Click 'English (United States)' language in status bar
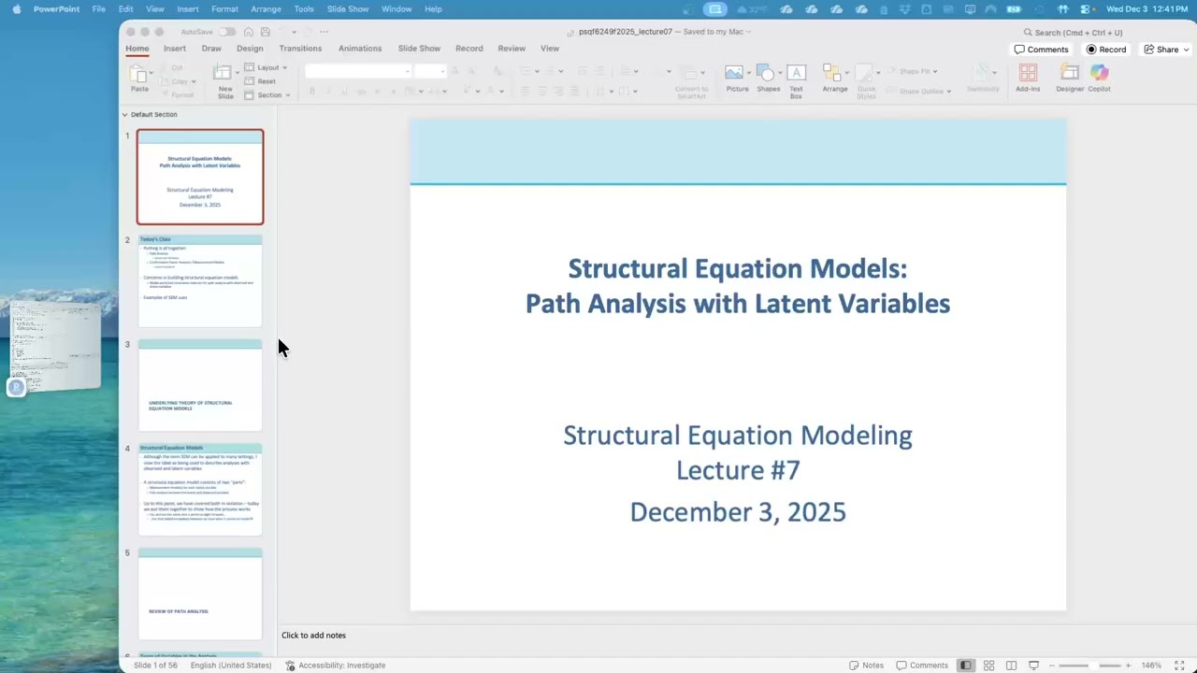 click(x=231, y=666)
